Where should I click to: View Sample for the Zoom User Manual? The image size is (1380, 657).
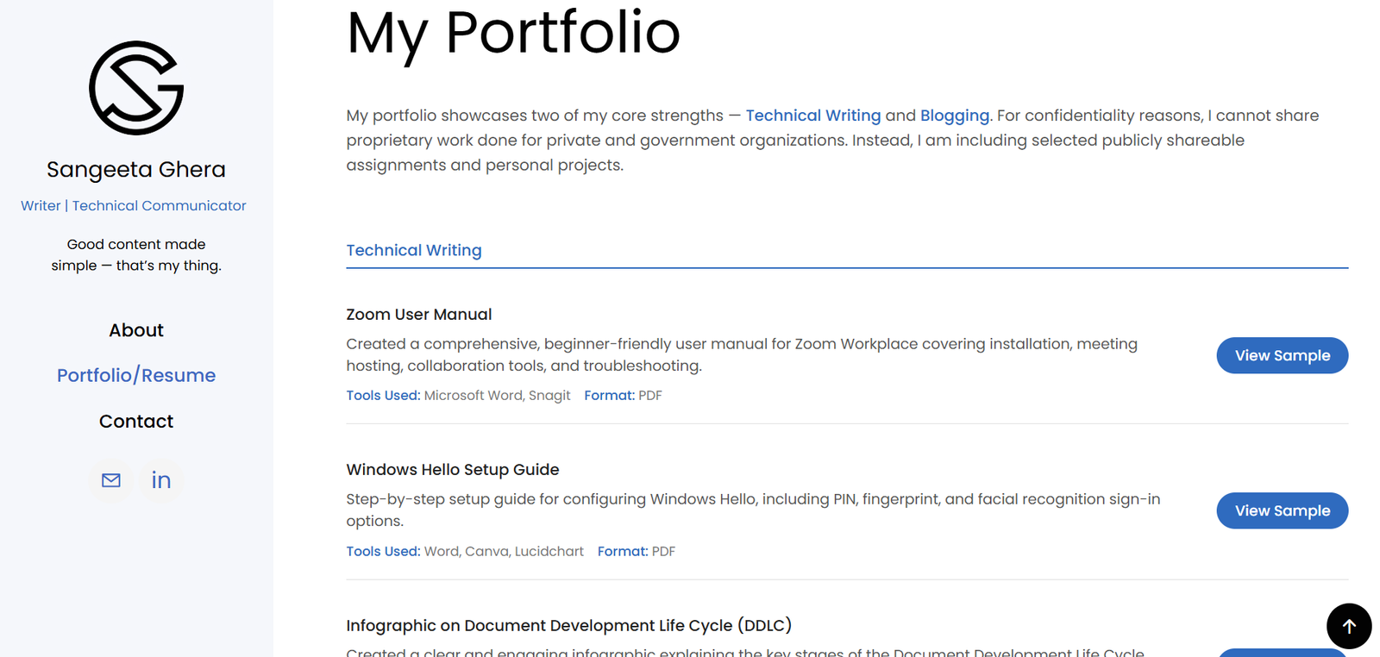[1282, 355]
